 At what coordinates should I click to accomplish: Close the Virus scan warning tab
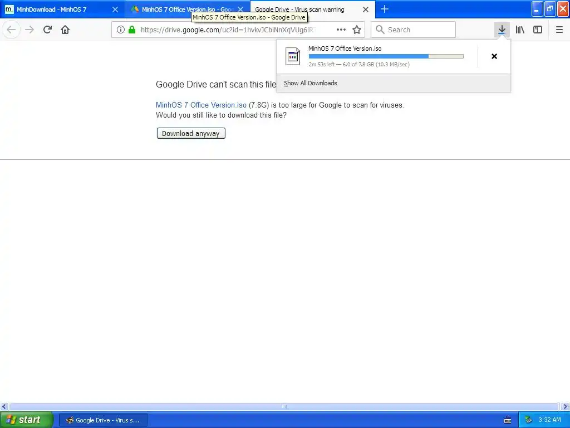click(366, 9)
